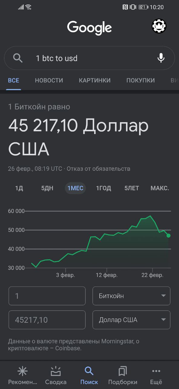Expand the Доллар США currency dropdown
Viewport: 179px width, 389px height.
pyautogui.click(x=131, y=320)
